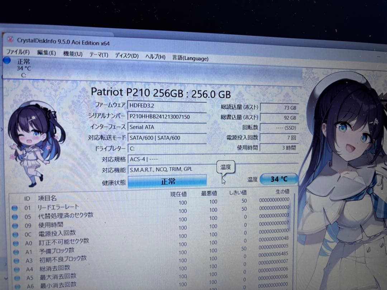
Task: Click the 温度 34°C temperature display
Action: pyautogui.click(x=279, y=179)
